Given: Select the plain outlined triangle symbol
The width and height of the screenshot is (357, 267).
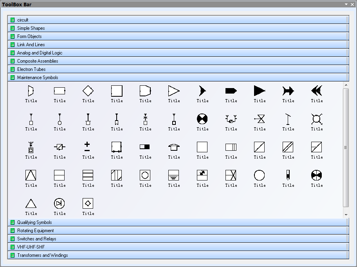Looking at the screenshot, I should click(x=31, y=204).
